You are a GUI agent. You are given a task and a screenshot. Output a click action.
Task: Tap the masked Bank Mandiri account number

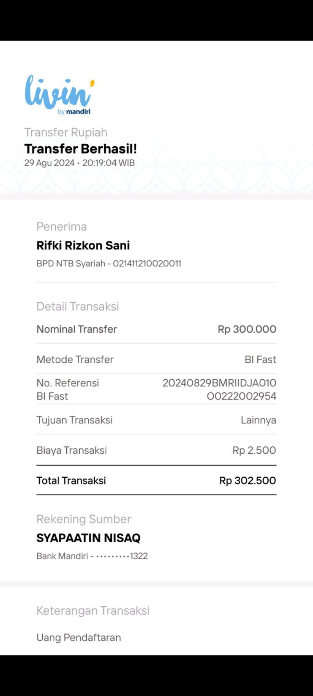(x=92, y=556)
